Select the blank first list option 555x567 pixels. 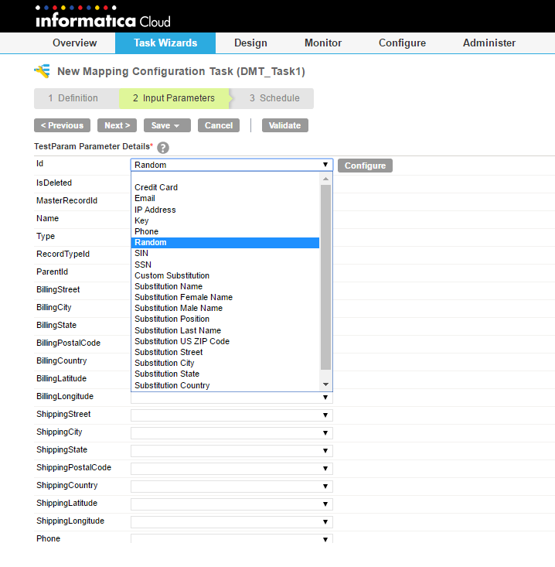click(225, 177)
